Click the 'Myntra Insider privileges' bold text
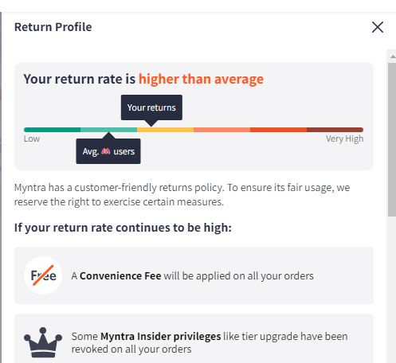Screen dimensions: 396x363 click(x=161, y=336)
